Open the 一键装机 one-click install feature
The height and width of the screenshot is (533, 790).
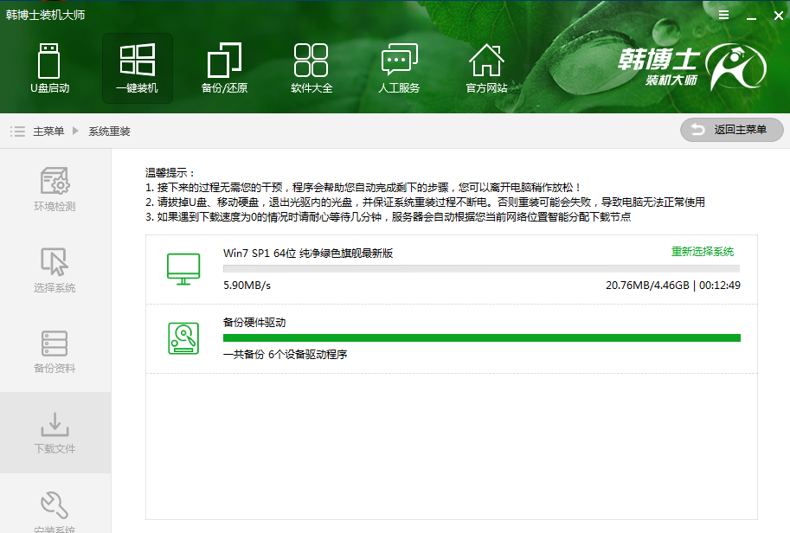[x=137, y=68]
